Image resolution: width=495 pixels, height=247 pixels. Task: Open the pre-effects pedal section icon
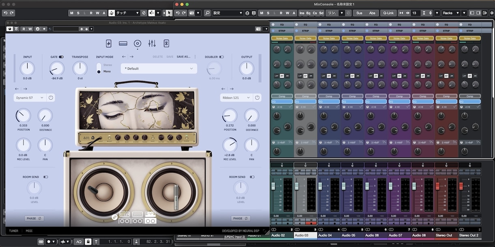click(108, 43)
